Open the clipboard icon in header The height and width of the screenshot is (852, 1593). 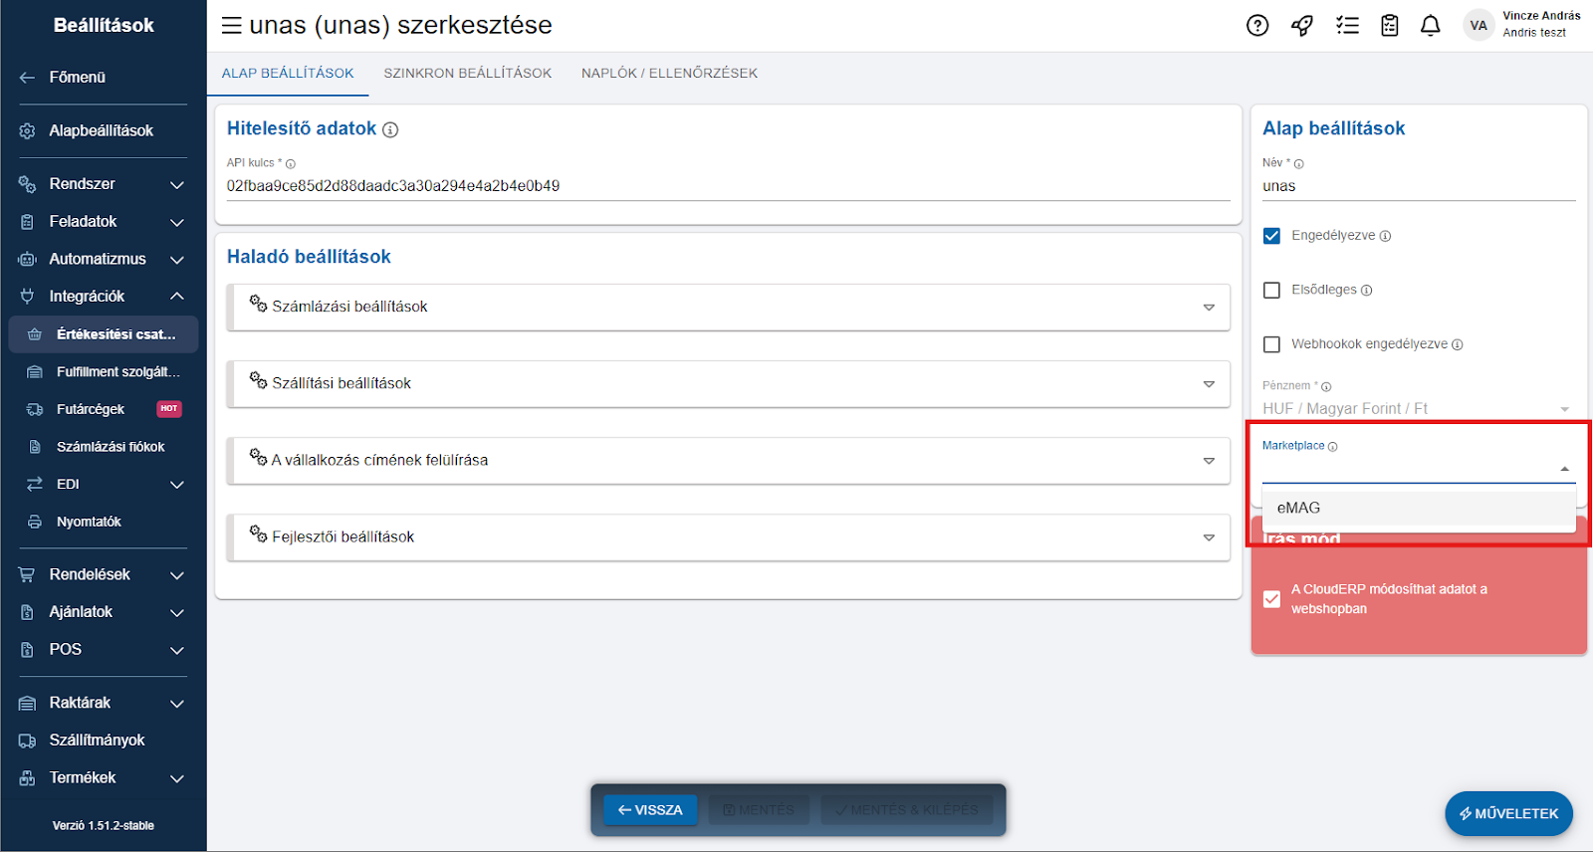(1390, 26)
